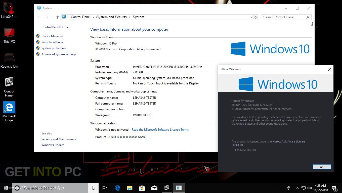342x193 pixels.
Task: Click the System window taskbar icon
Action: [179, 188]
